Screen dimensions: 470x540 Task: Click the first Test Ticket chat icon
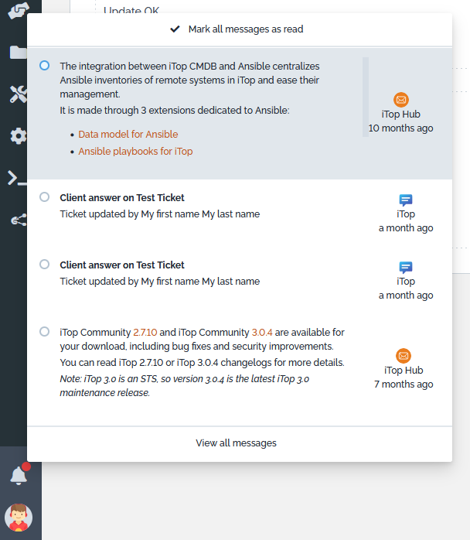(x=406, y=200)
